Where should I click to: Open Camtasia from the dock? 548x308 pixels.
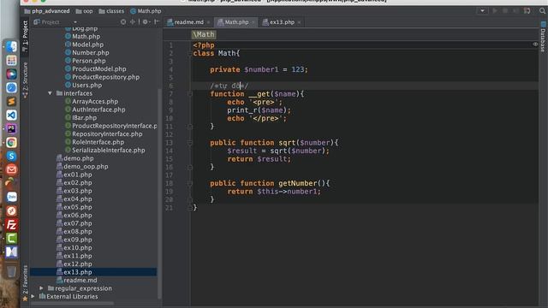pyautogui.click(x=11, y=238)
